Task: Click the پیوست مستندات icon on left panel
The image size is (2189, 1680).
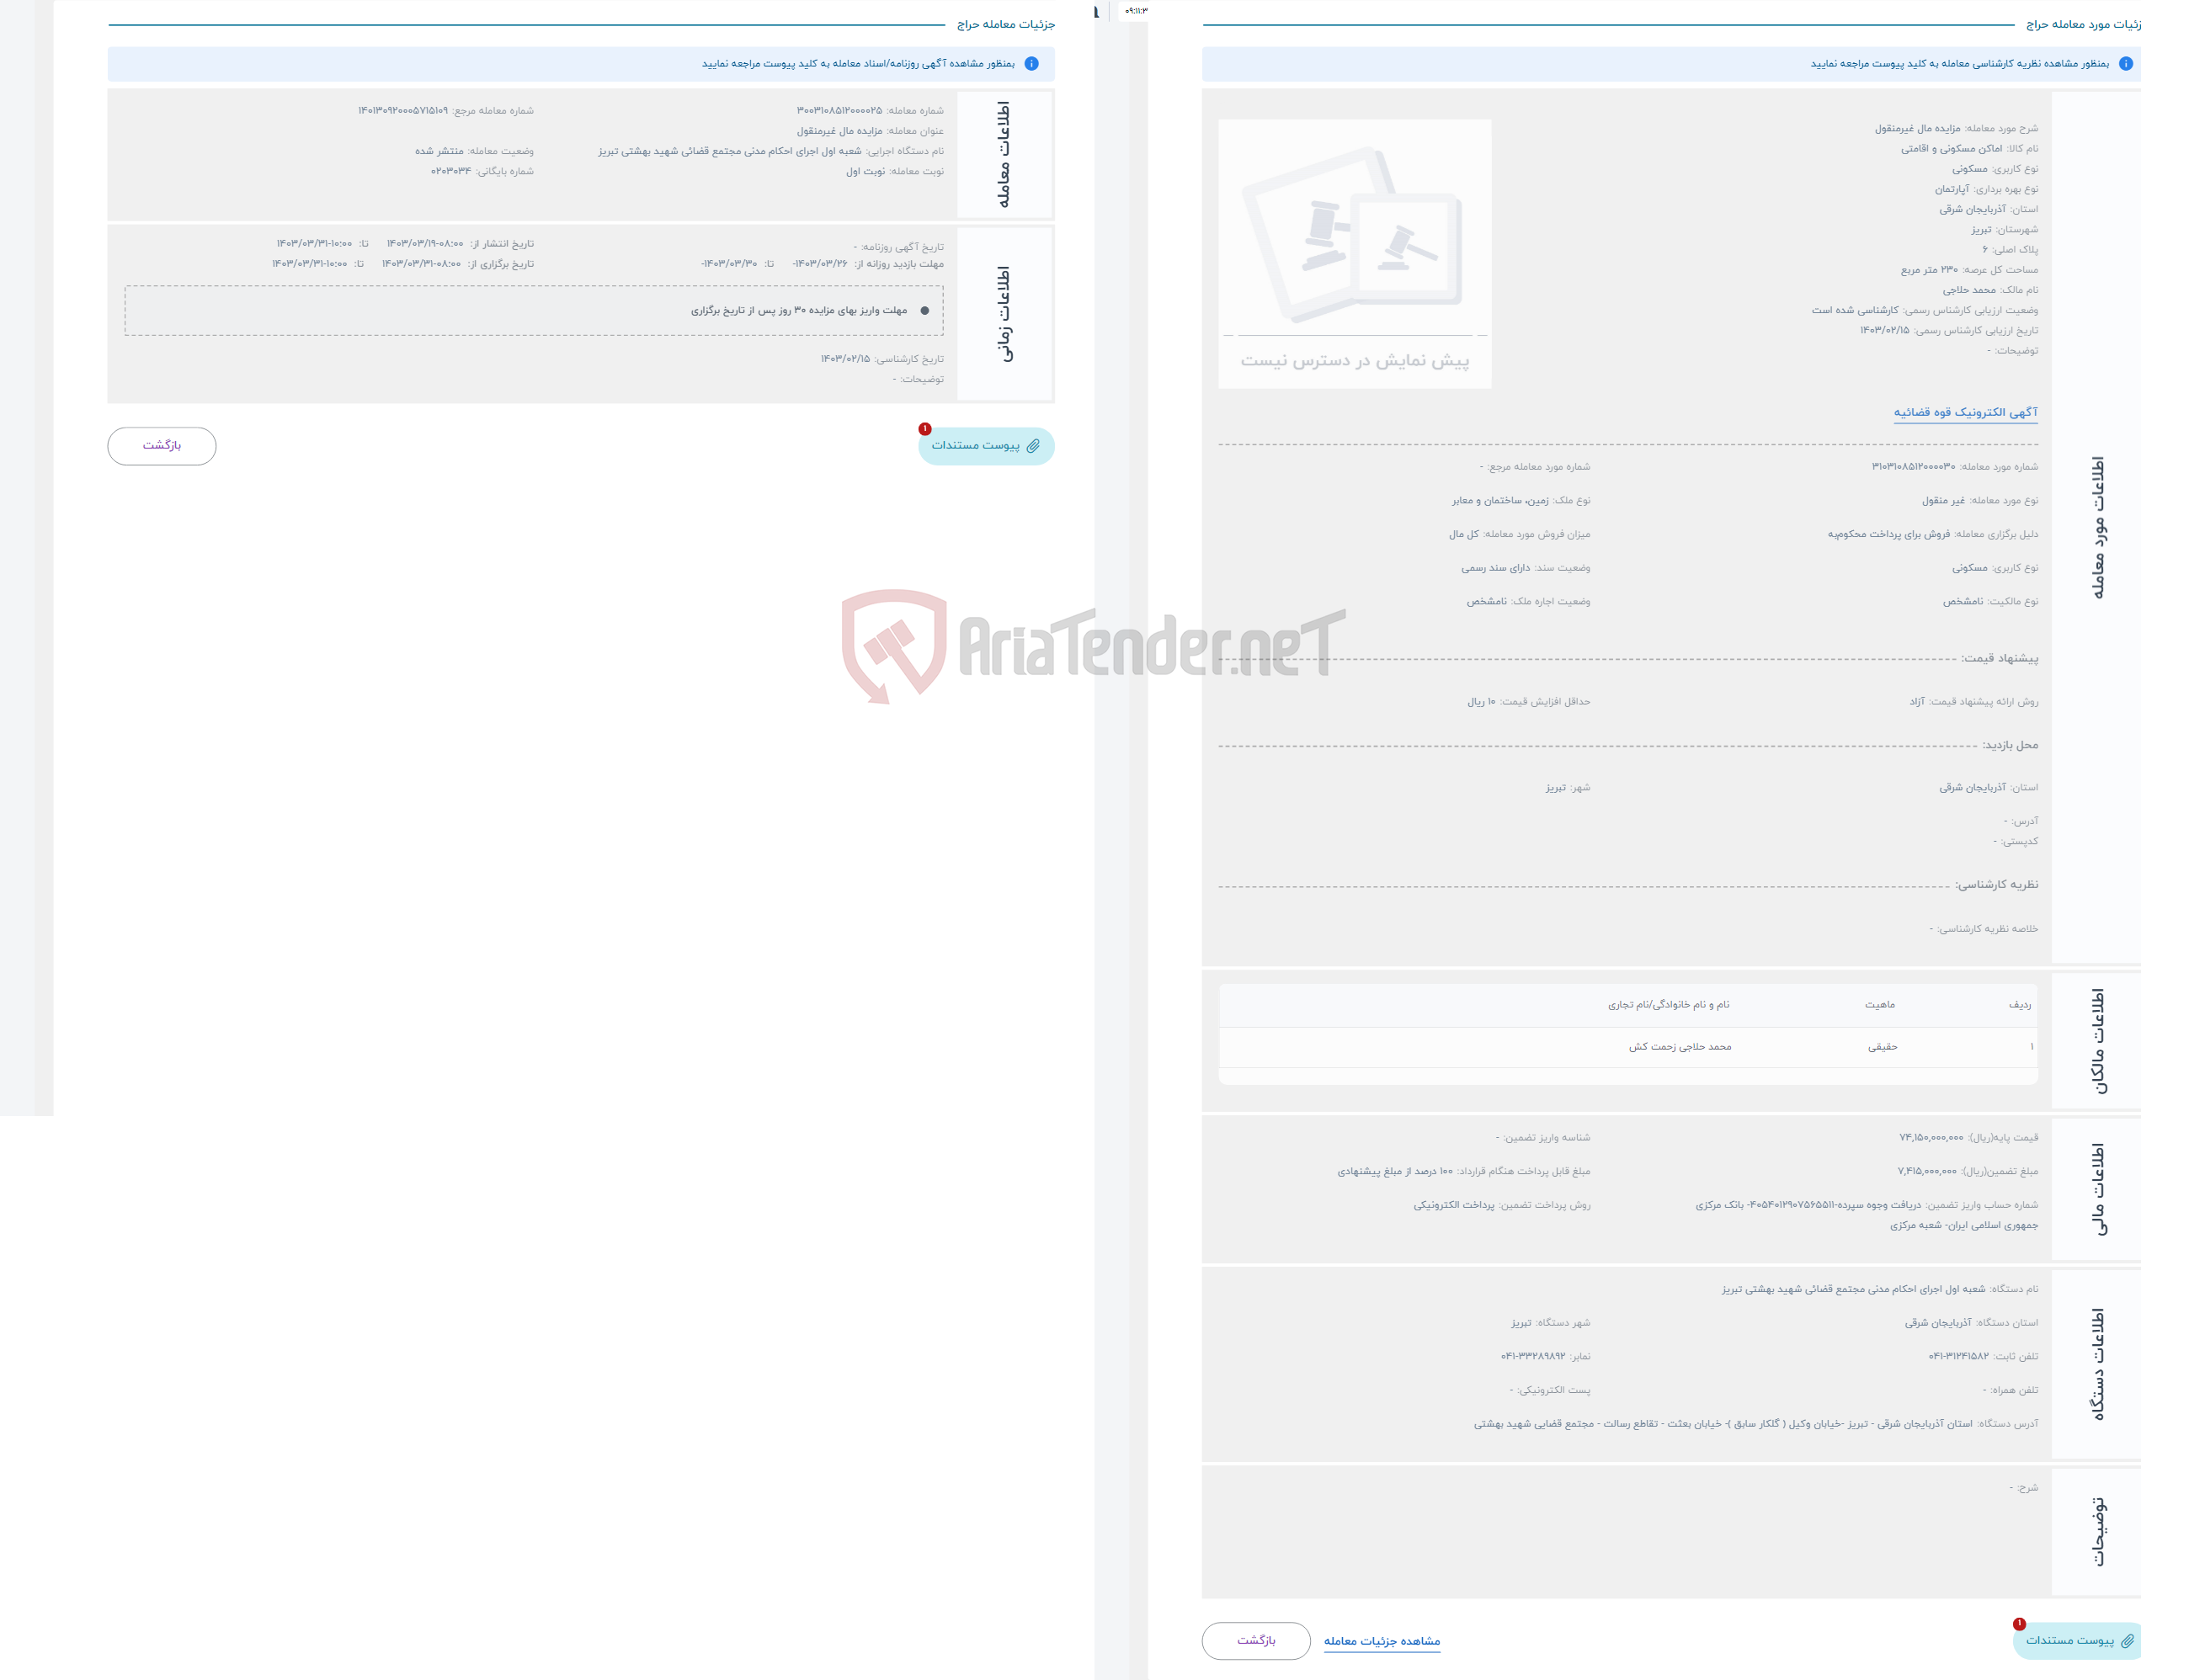Action: (983, 446)
